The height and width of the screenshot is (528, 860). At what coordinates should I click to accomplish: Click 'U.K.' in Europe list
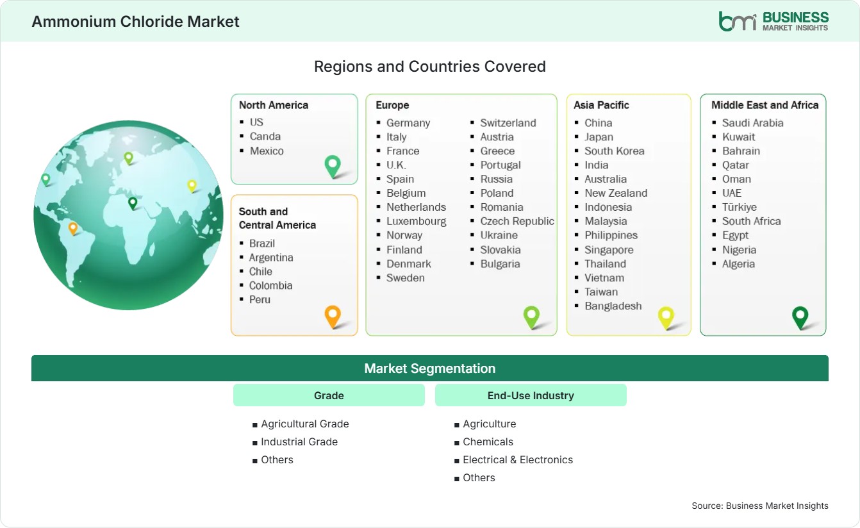click(x=396, y=165)
